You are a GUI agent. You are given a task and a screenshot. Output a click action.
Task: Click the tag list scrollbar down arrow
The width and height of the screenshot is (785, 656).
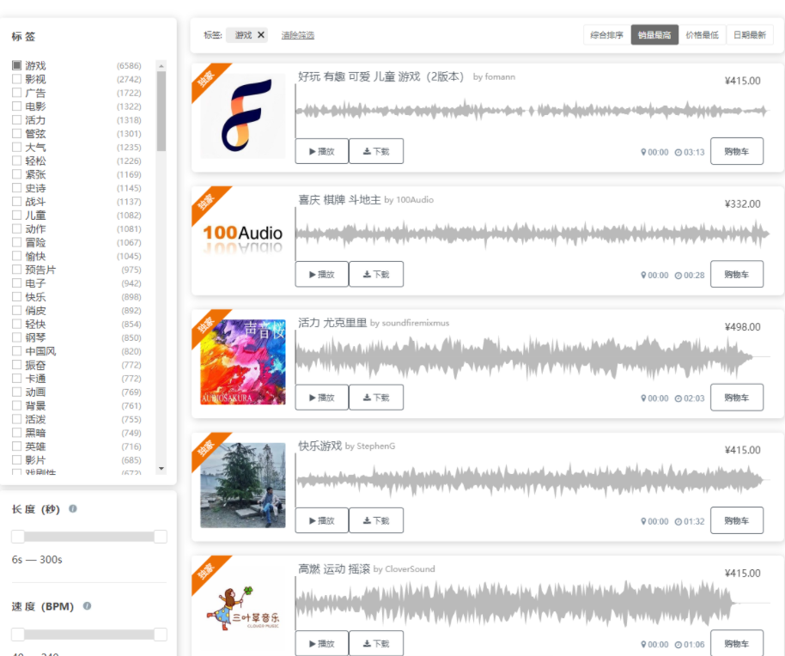pyautogui.click(x=161, y=469)
